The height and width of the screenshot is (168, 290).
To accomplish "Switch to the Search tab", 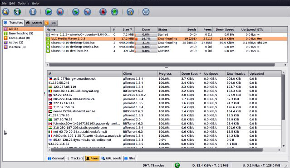I will (34, 23).
